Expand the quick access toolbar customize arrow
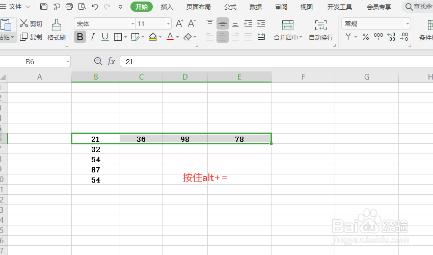Viewport: 433px width, 255px height. (120, 7)
